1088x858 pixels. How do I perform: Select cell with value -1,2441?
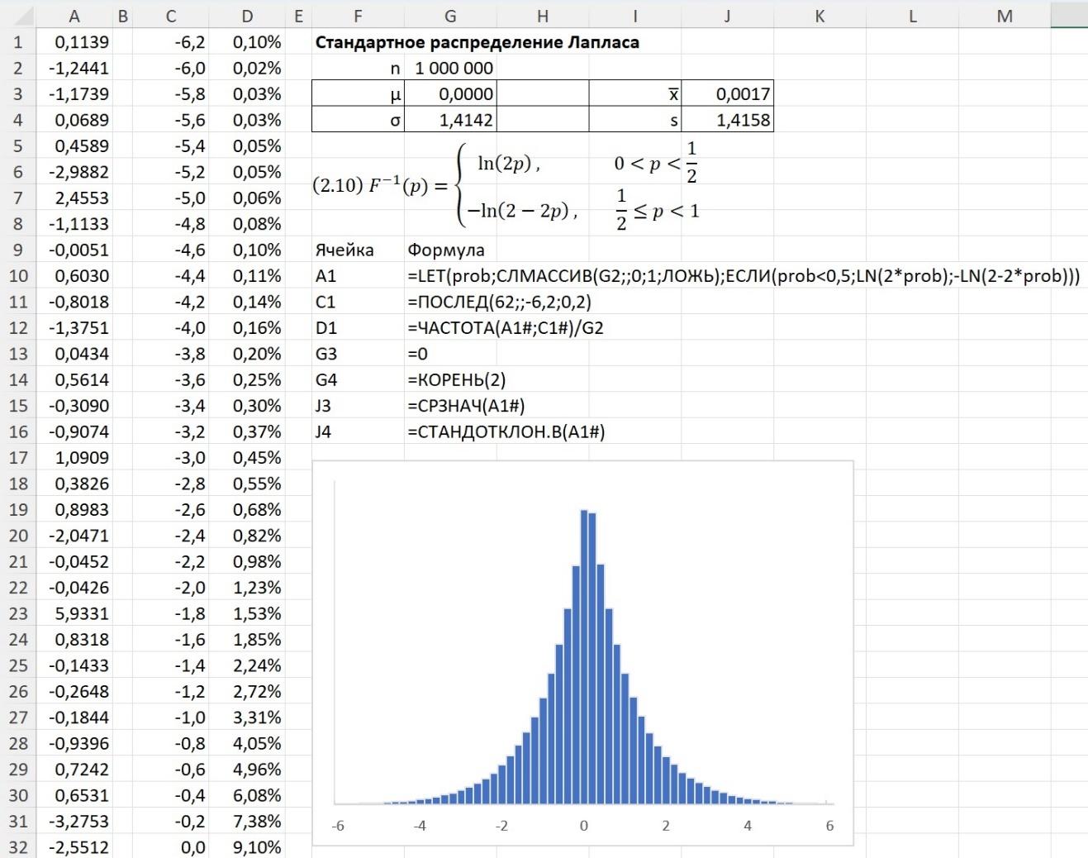coord(74,68)
